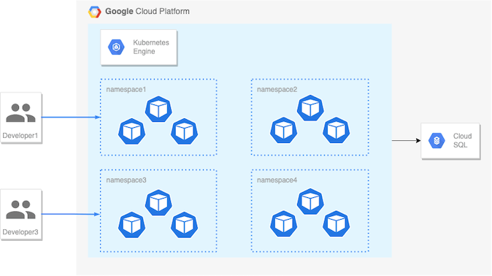Image resolution: width=492 pixels, height=276 pixels.
Task: Click the Kubernetes Engine label
Action: point(151,47)
